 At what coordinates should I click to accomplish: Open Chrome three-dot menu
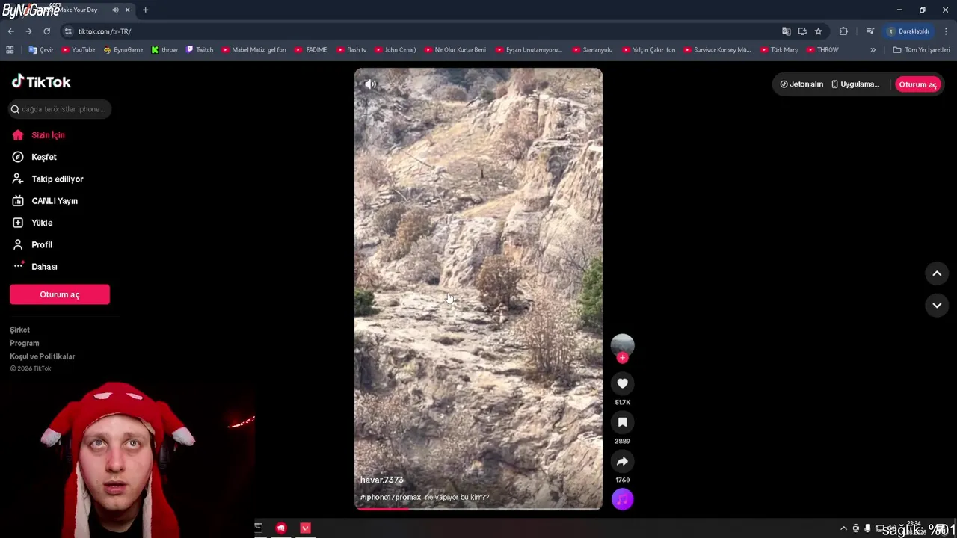tap(946, 31)
